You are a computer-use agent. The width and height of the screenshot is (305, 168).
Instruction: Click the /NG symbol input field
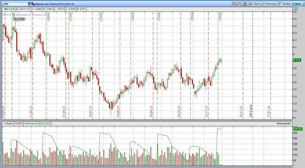point(16,4)
